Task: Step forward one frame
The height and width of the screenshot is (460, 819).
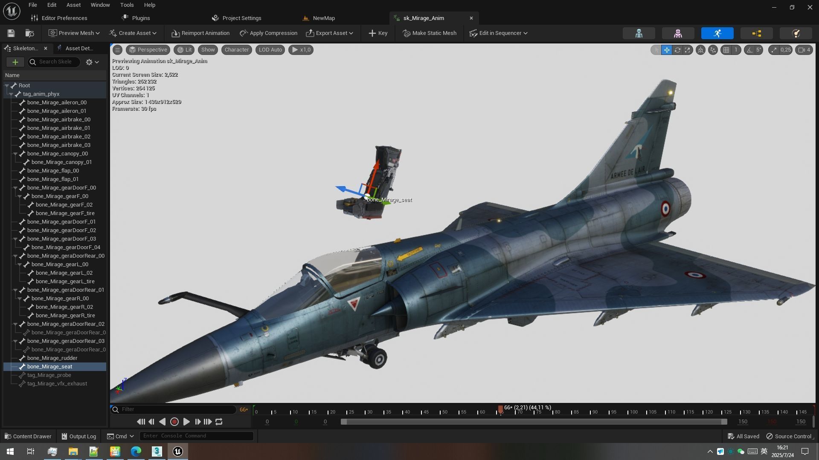Action: coord(197,422)
